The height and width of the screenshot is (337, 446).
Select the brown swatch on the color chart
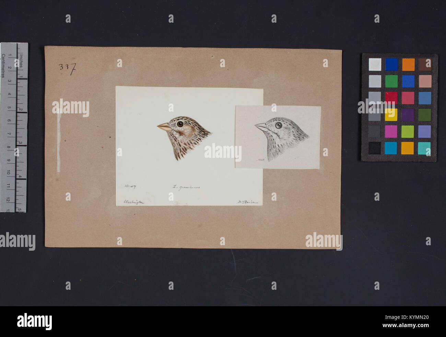425,64
